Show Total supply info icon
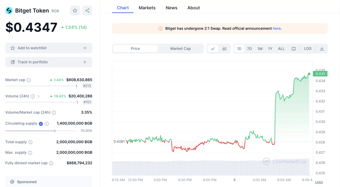340x187 pixels. point(30,142)
